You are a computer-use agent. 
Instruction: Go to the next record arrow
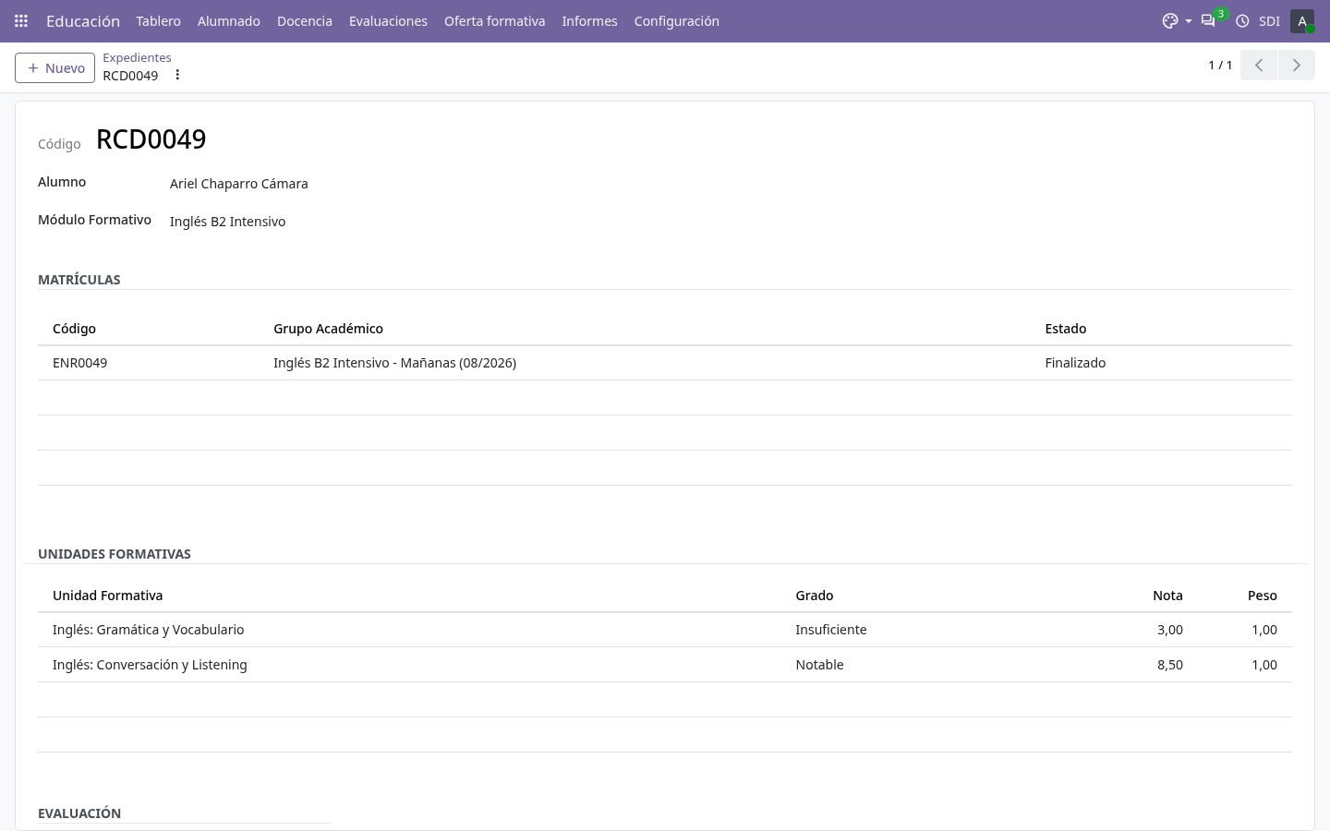pyautogui.click(x=1296, y=65)
